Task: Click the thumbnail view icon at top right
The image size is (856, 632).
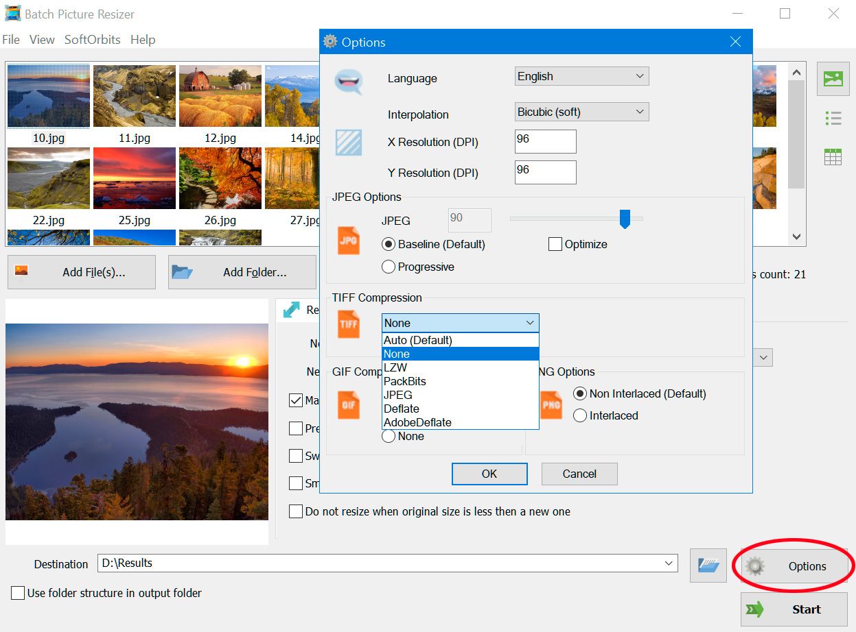Action: 833,80
